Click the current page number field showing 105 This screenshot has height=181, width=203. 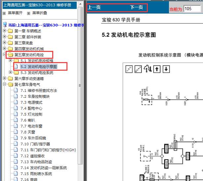pyautogui.click(x=192, y=9)
